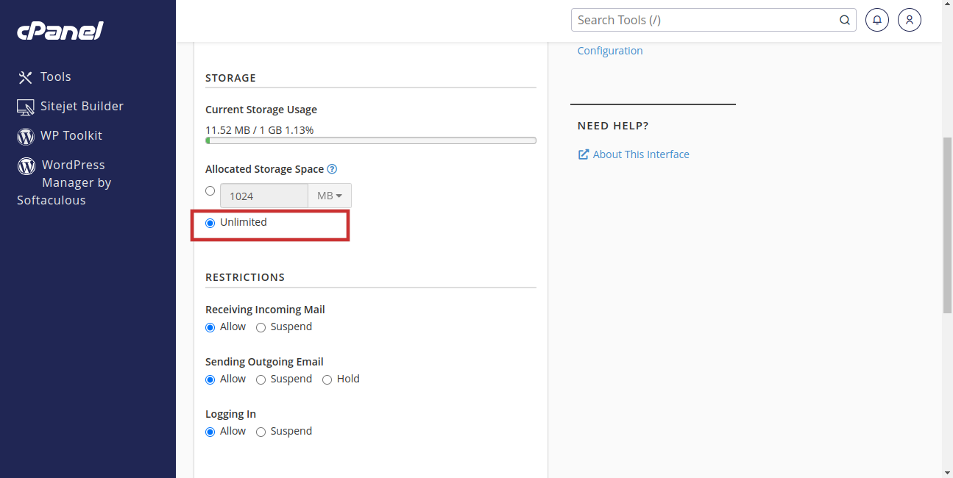Click Allocated Storage Space help icon
Image resolution: width=953 pixels, height=478 pixels.
click(332, 169)
